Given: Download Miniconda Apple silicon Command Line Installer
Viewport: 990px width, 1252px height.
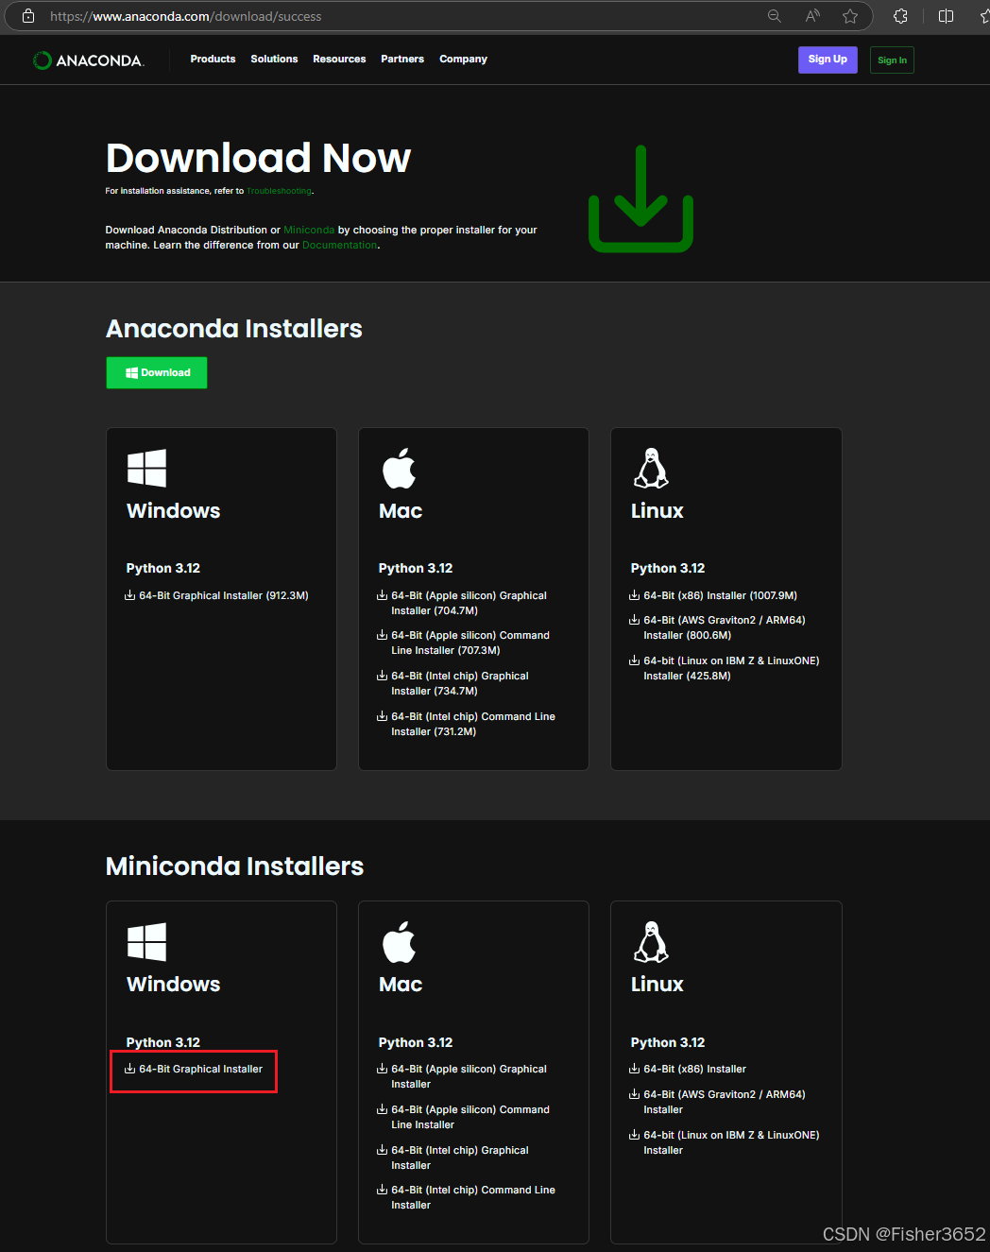Looking at the screenshot, I should [463, 1117].
